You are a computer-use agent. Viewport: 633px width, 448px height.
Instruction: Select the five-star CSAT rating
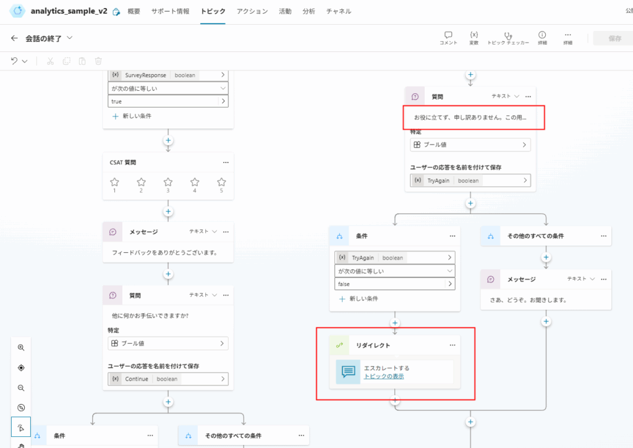pyautogui.click(x=221, y=182)
